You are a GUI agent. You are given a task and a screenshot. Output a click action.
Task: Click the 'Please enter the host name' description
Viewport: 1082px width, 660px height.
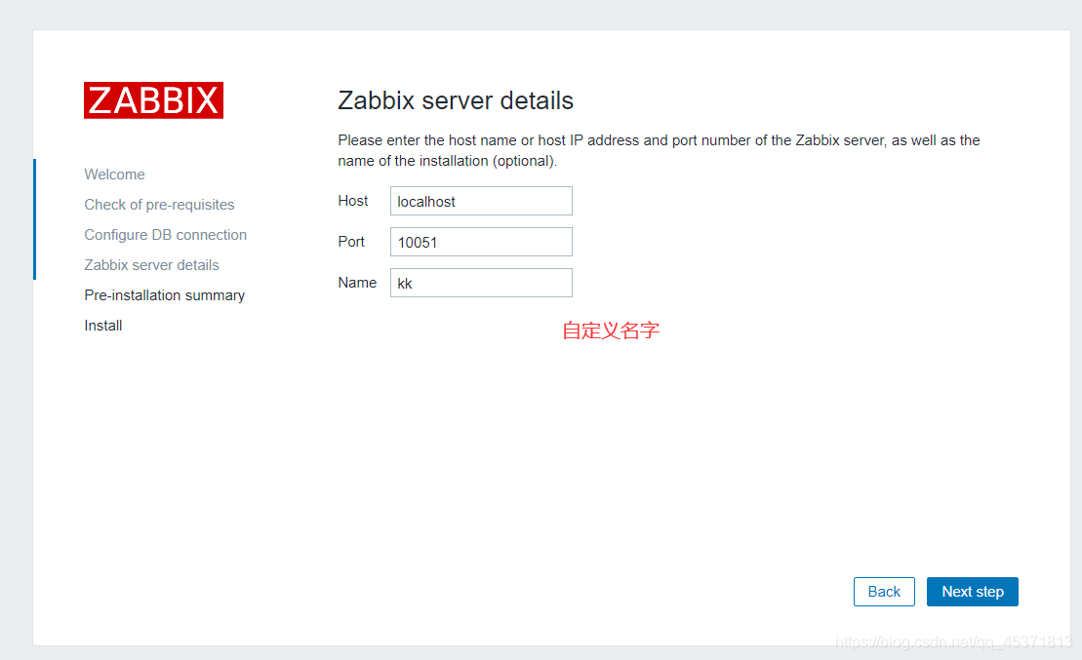(659, 150)
